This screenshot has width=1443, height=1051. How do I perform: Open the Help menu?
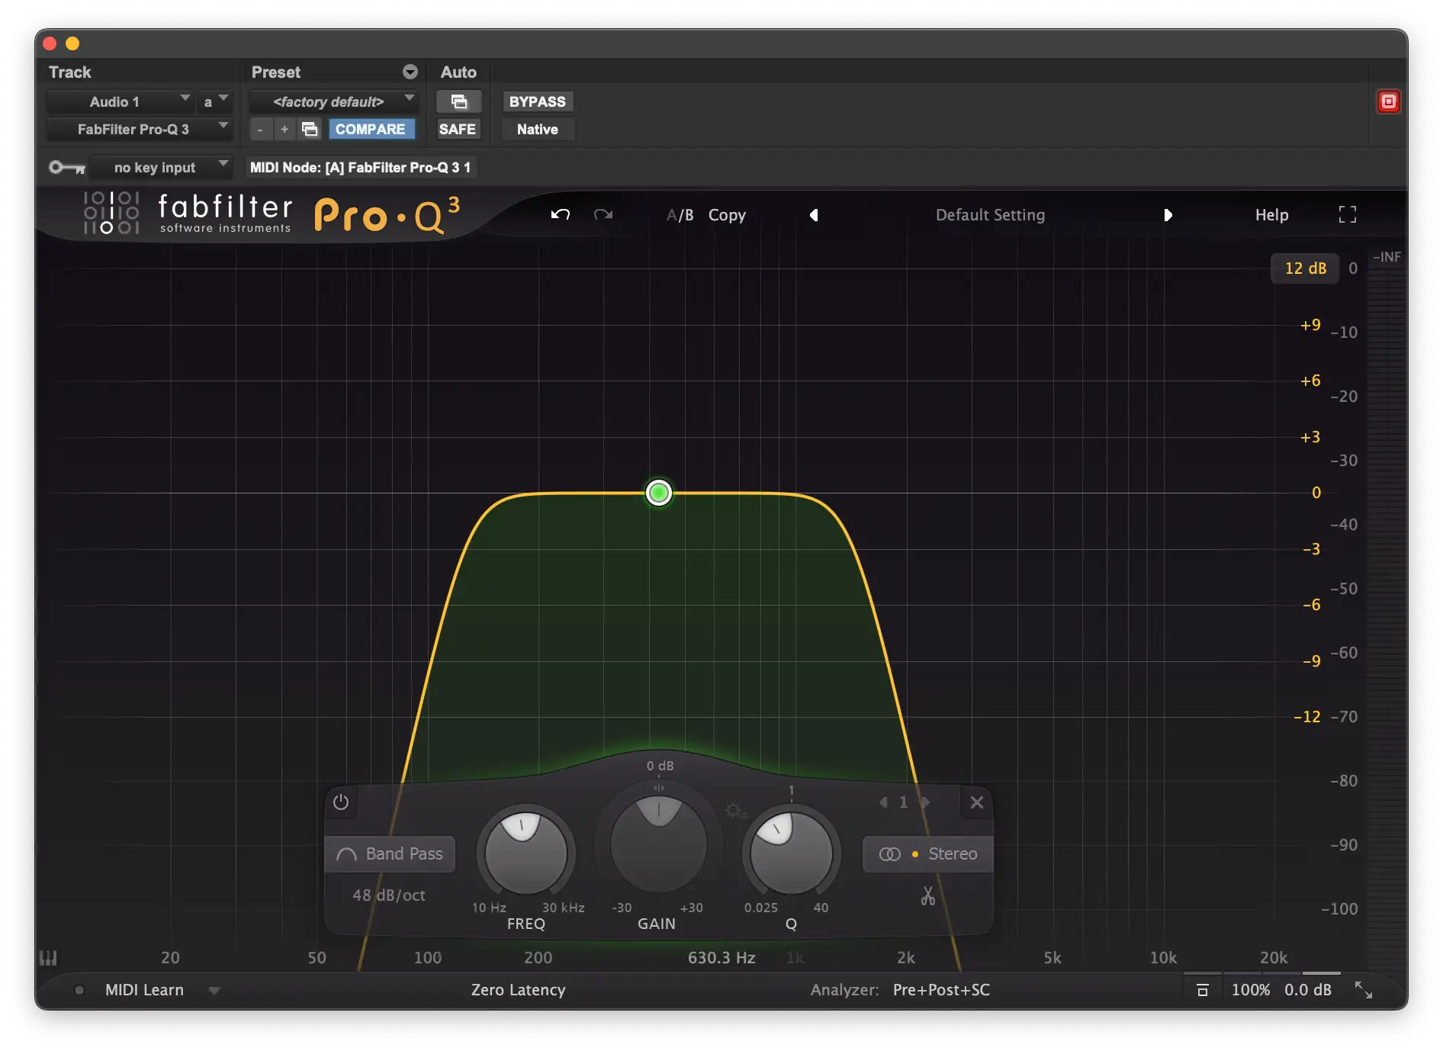coord(1271,215)
